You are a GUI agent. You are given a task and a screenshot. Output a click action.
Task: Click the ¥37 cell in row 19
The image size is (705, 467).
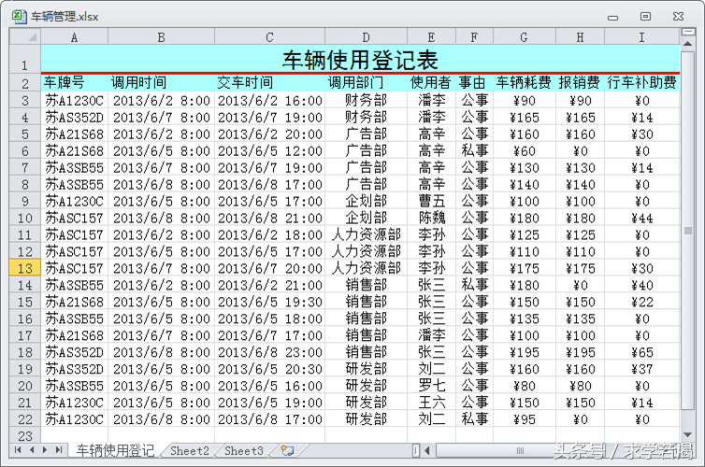click(642, 369)
